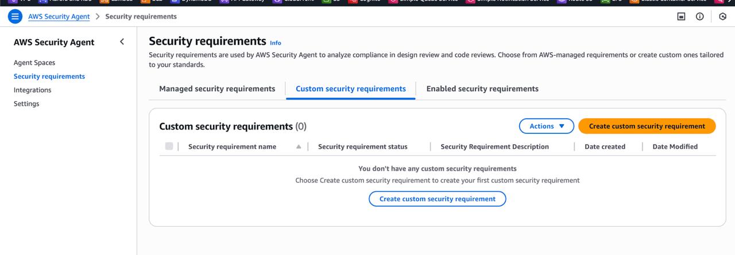Open the Enabled security requirements tab
This screenshot has width=735, height=255.
point(482,89)
